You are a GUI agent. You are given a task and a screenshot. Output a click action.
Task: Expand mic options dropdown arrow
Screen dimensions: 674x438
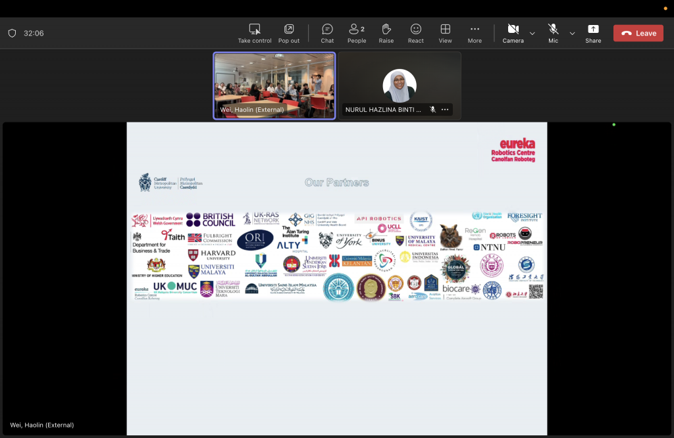pyautogui.click(x=572, y=34)
